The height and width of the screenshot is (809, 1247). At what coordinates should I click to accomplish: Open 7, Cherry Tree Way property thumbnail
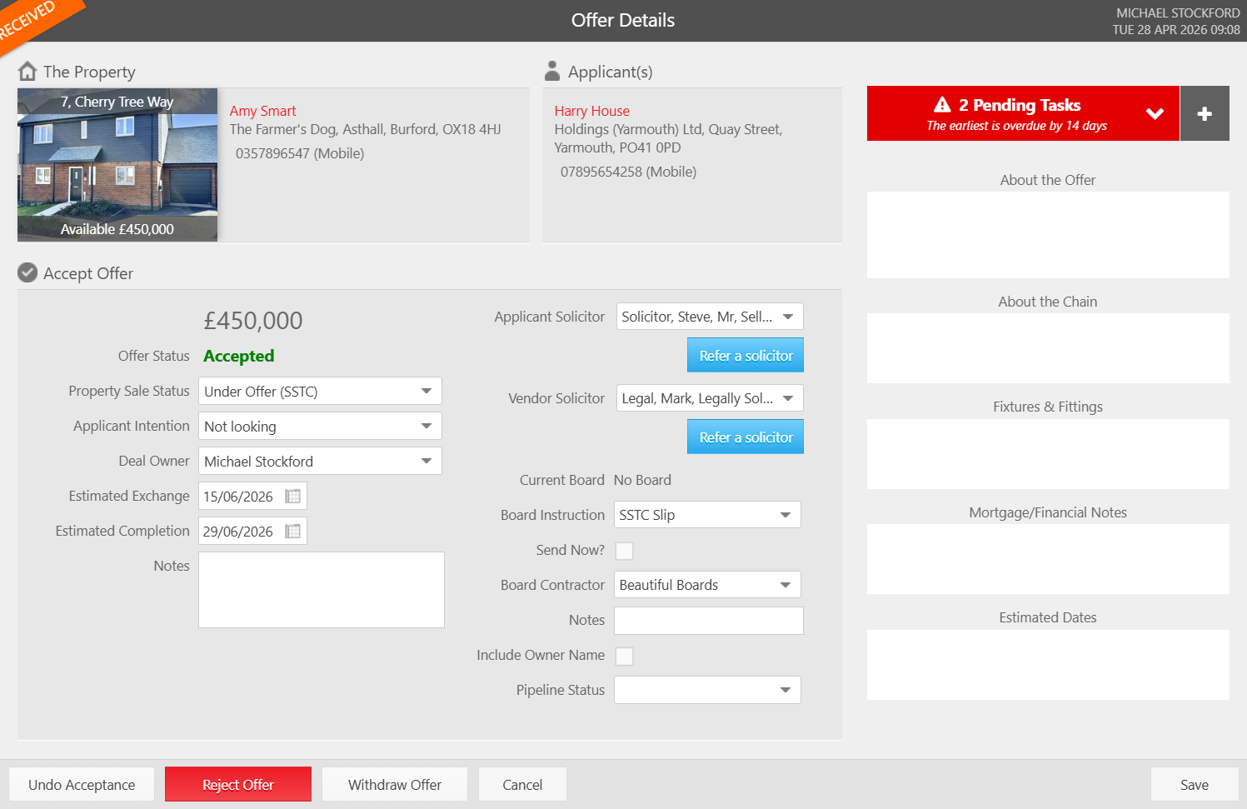(x=117, y=165)
